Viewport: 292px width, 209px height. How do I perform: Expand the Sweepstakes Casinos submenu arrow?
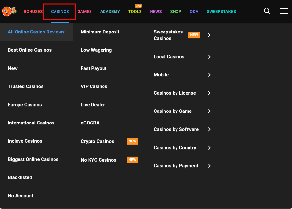(x=209, y=35)
